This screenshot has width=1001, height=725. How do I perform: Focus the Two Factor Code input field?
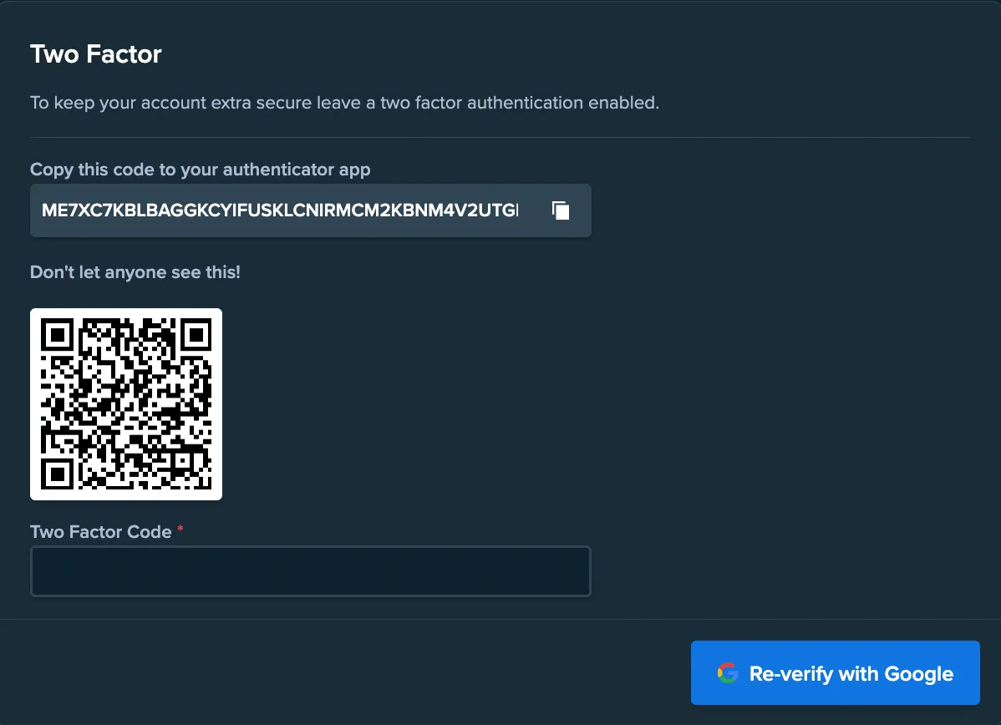tap(310, 571)
